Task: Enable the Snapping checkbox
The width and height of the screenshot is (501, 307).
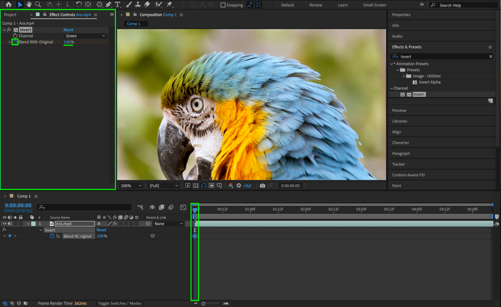Action: coord(223,5)
